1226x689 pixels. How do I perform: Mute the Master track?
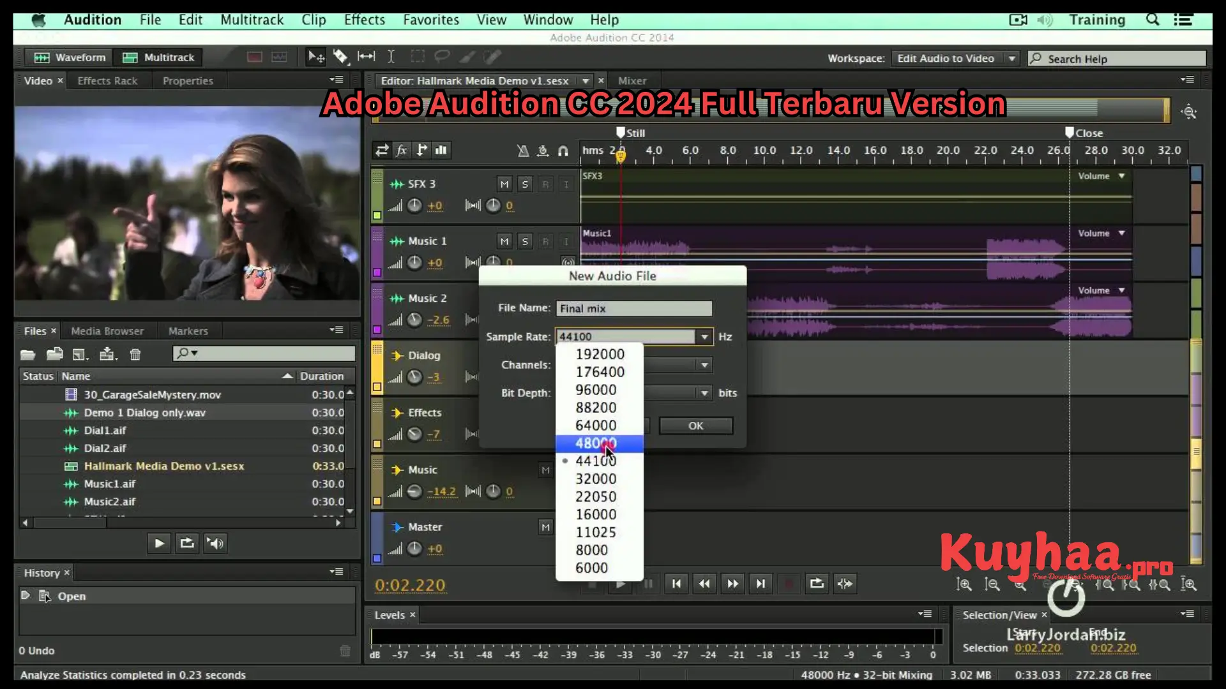click(545, 527)
